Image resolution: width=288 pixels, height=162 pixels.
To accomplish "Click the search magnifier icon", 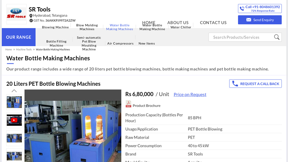I will [x=276, y=37].
